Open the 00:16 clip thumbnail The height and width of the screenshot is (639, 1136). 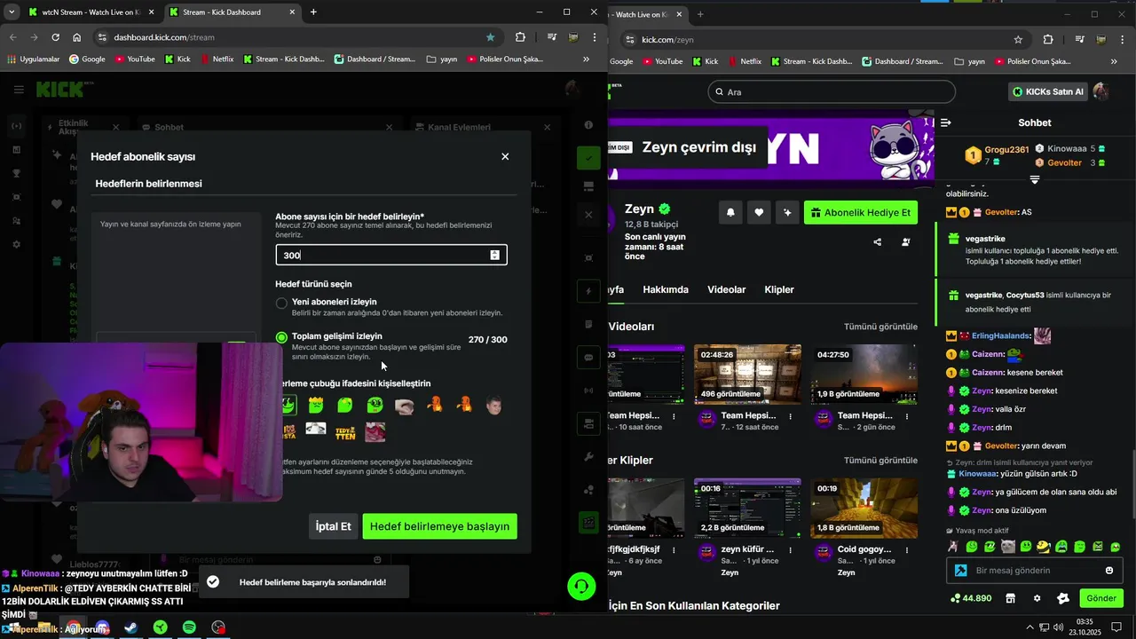tap(747, 508)
